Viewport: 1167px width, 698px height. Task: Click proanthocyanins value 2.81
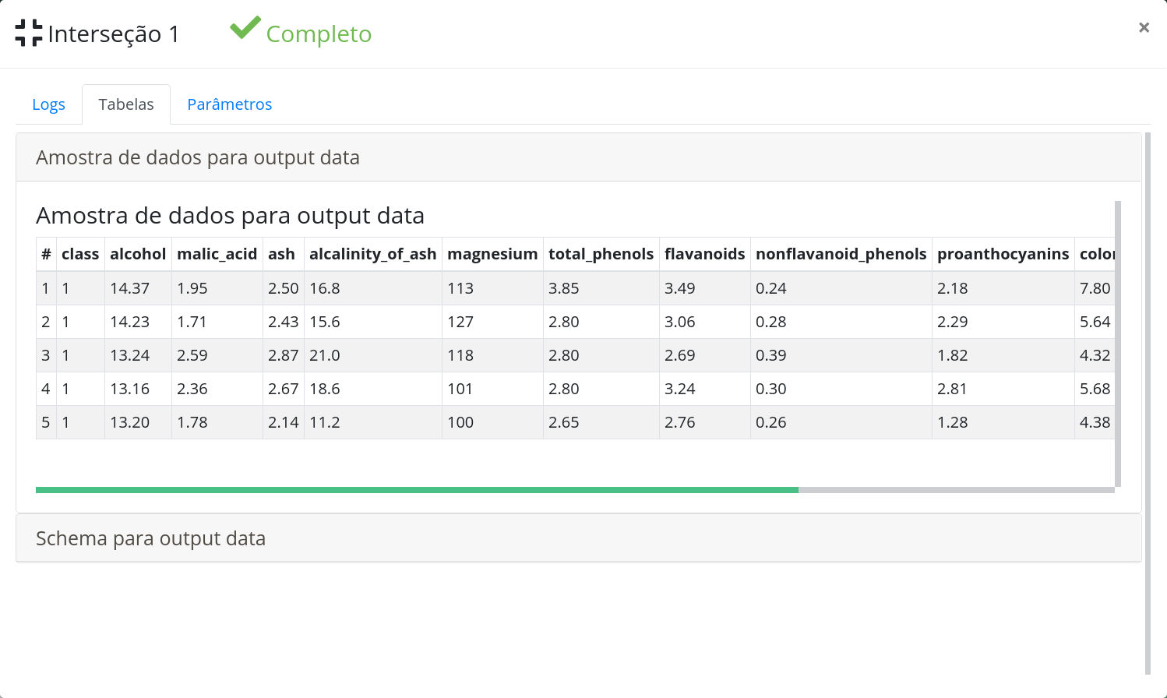(x=953, y=389)
